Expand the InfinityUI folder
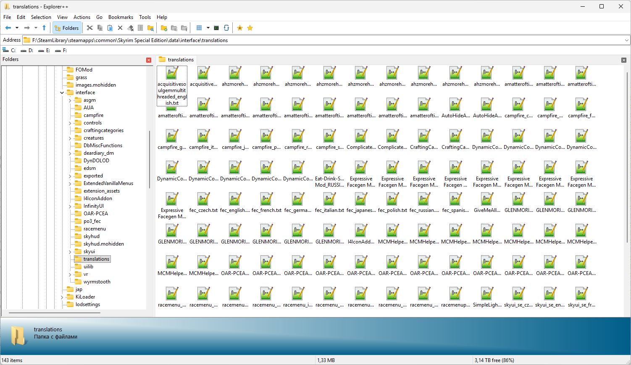 (70, 206)
